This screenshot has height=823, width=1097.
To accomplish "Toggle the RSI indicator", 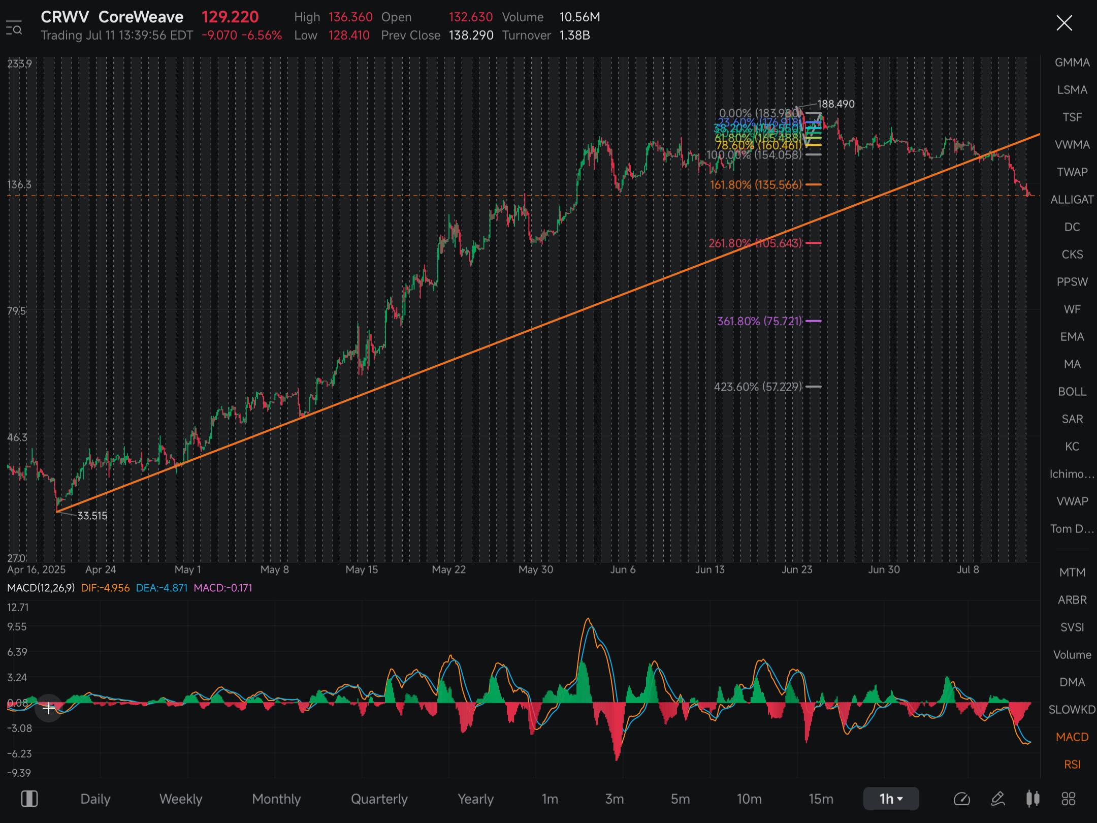I will (x=1072, y=764).
